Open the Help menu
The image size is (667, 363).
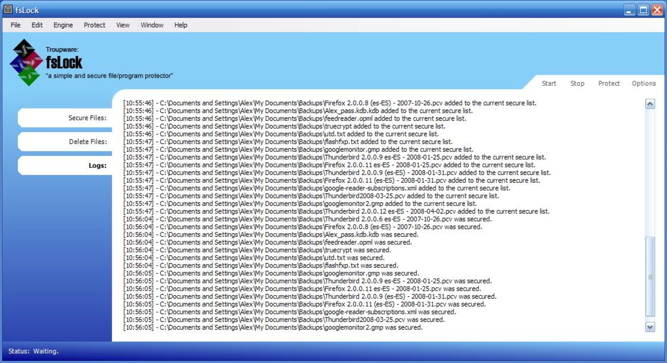(x=181, y=25)
